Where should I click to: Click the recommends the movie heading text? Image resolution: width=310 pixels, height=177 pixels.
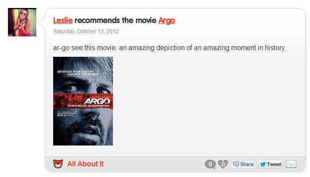tap(116, 20)
